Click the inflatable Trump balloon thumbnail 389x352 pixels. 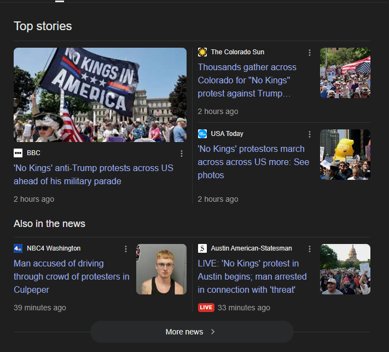(x=345, y=155)
